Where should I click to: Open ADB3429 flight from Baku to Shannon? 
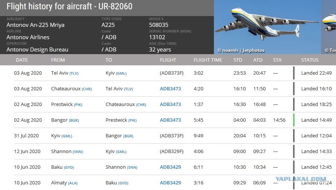[170, 167]
